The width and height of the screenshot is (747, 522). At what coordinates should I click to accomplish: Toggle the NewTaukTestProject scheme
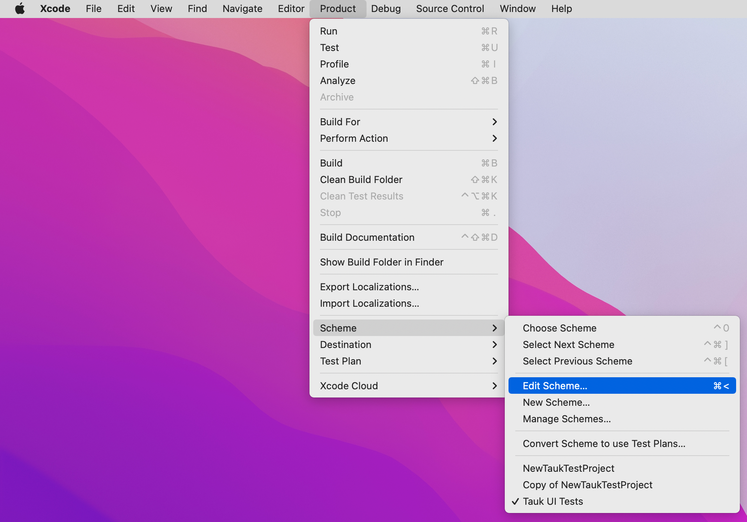[568, 468]
